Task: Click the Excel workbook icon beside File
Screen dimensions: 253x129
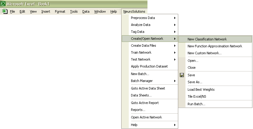Action: (x=5, y=11)
